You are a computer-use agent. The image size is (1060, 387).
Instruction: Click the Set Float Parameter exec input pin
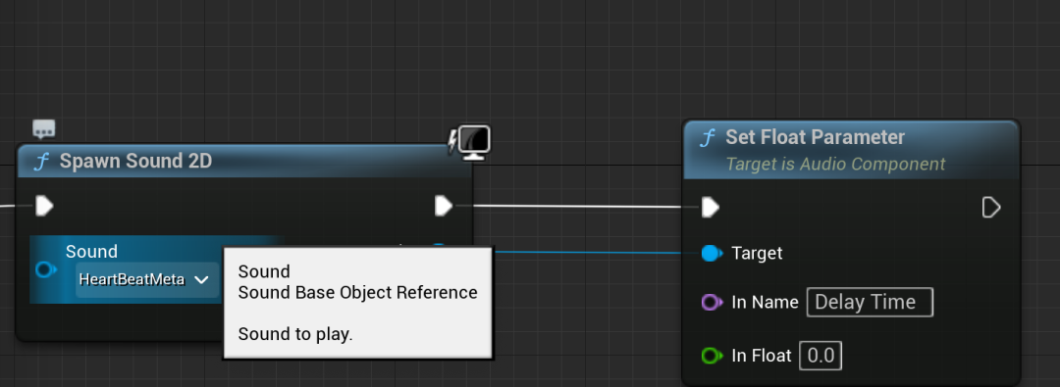(x=711, y=207)
